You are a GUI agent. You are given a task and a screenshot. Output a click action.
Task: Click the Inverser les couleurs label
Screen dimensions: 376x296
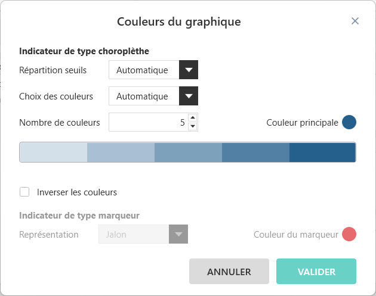pos(77,192)
